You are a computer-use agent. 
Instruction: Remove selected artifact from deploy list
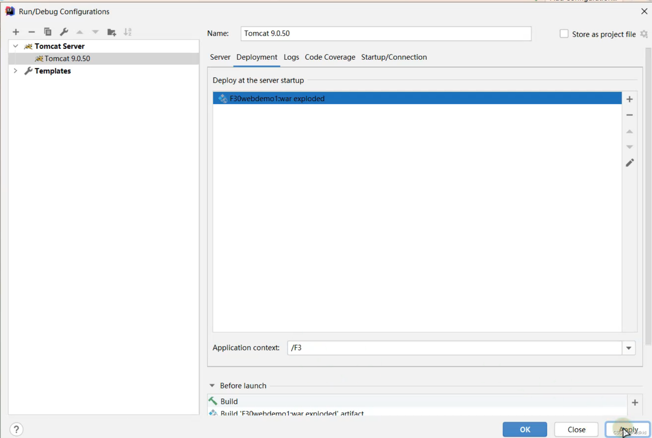tap(629, 115)
